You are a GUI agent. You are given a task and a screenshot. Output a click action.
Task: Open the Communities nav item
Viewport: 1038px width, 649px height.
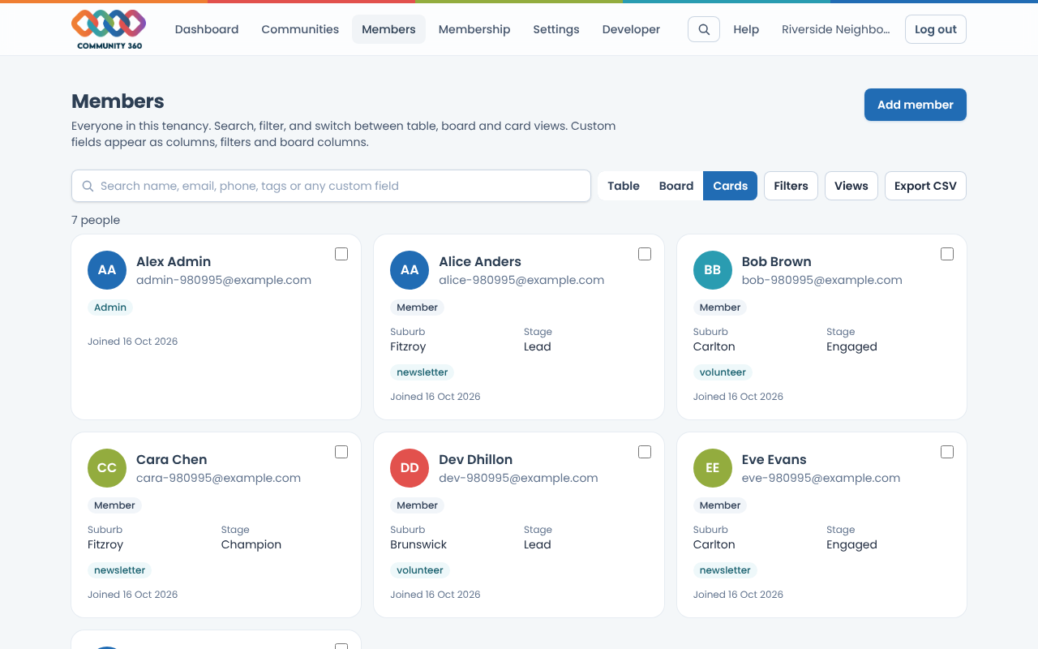click(300, 29)
